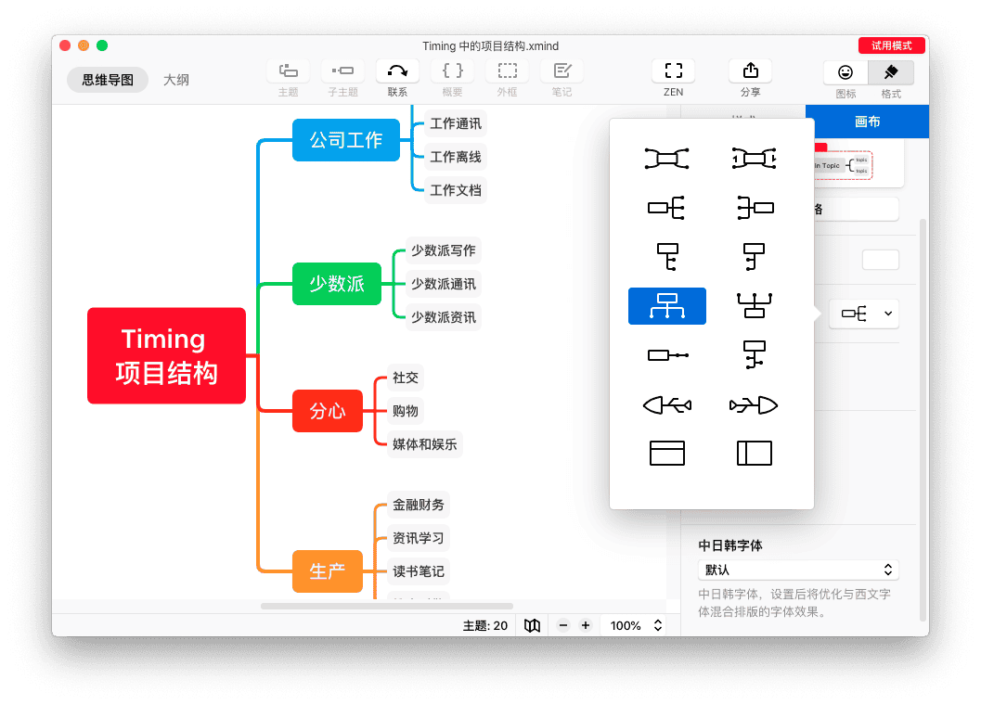981x705 pixels.
Task: Open the map overview icon in the status bar
Action: 533,625
